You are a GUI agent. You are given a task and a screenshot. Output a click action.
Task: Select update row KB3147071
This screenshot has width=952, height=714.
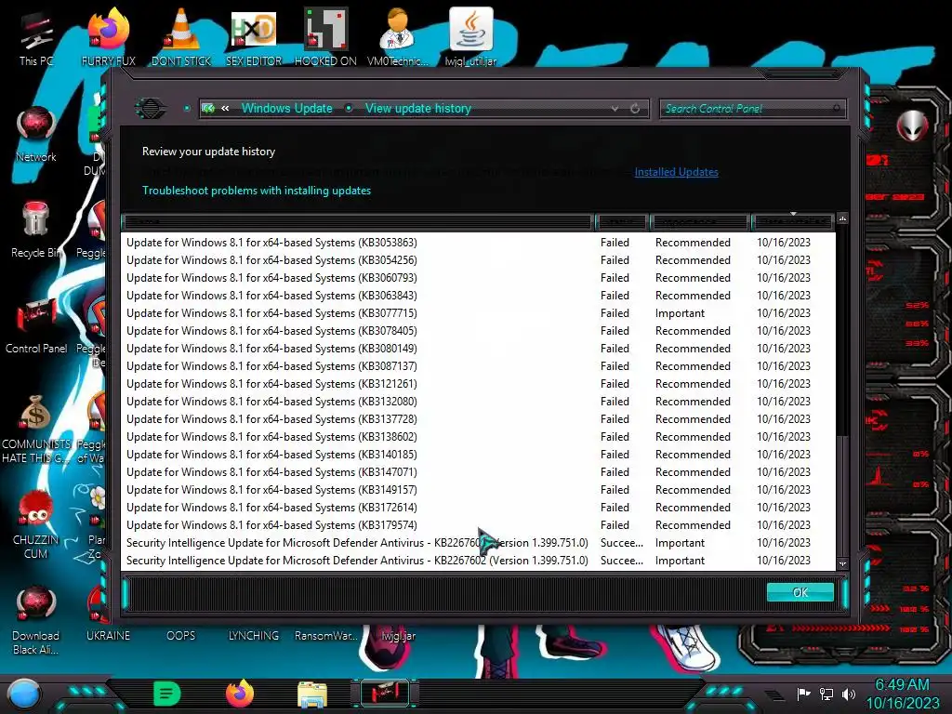pyautogui.click(x=478, y=471)
